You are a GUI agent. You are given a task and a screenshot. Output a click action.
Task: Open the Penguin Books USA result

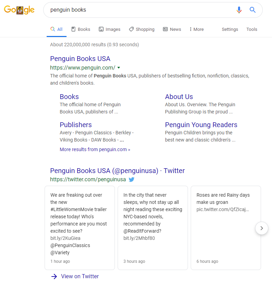pyautogui.click(x=80, y=59)
